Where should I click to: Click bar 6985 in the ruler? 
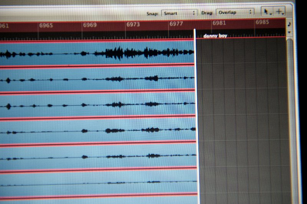262,22
